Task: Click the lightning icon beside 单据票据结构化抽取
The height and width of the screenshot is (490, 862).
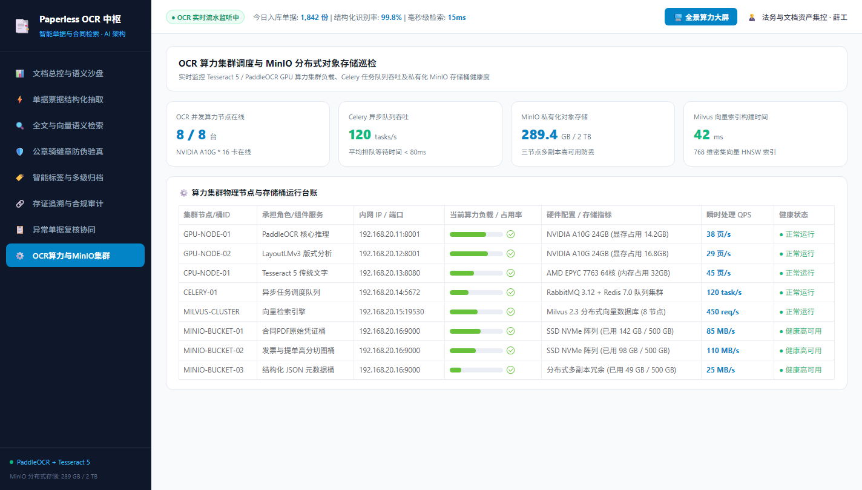Action: (x=20, y=99)
